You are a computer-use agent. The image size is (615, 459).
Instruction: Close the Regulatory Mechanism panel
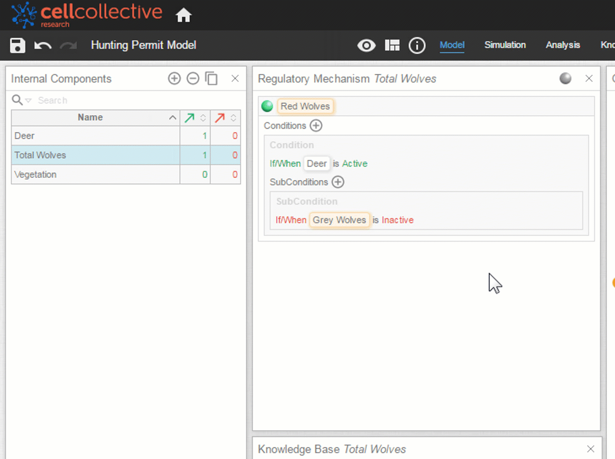(589, 78)
